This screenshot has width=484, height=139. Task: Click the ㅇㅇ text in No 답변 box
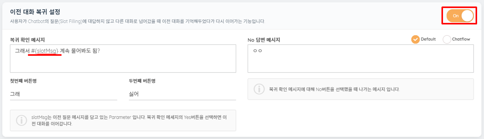257,50
